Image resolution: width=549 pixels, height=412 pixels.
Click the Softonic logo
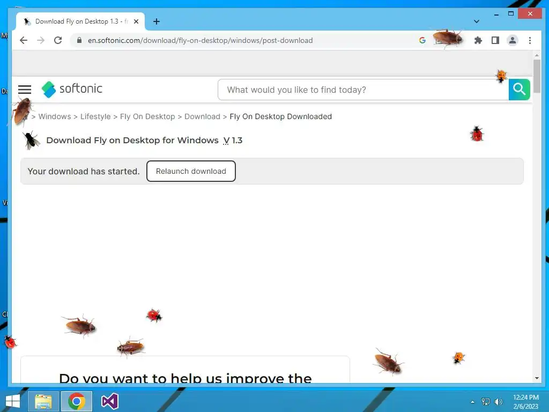coord(72,89)
